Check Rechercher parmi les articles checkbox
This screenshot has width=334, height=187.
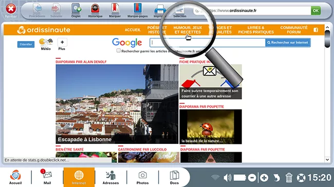(x=119, y=51)
